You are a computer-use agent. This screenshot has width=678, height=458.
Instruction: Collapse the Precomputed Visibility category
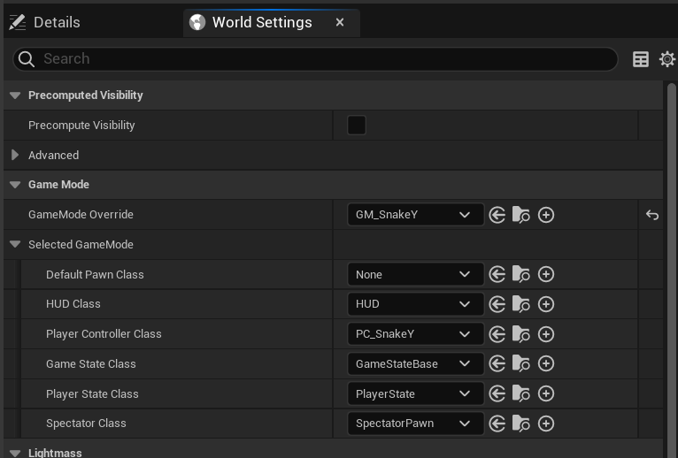[x=15, y=95]
